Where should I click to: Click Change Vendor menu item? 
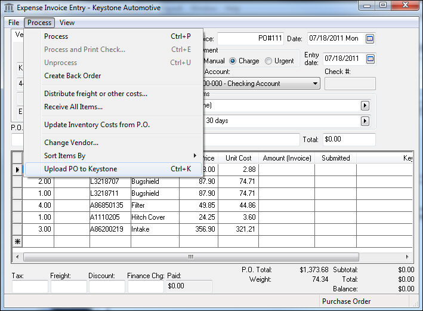coord(72,143)
